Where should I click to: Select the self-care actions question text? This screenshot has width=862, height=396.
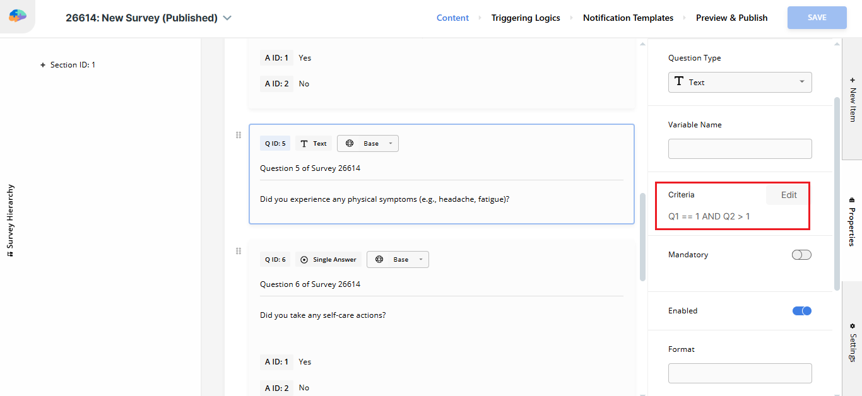(x=323, y=315)
